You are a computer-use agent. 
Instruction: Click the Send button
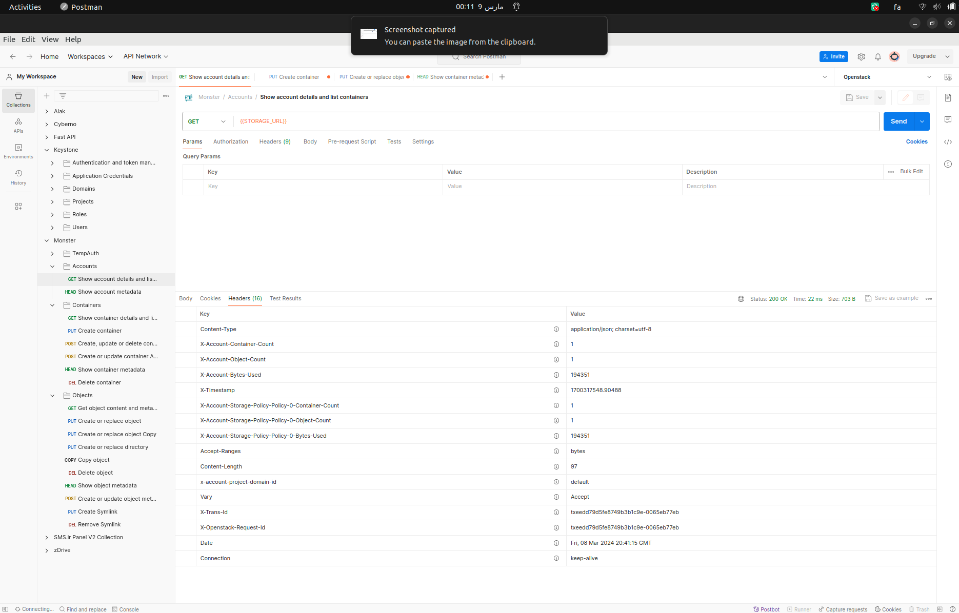point(899,121)
